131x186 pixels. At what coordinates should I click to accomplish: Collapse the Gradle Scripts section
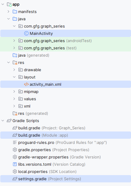[x=3, y=121]
